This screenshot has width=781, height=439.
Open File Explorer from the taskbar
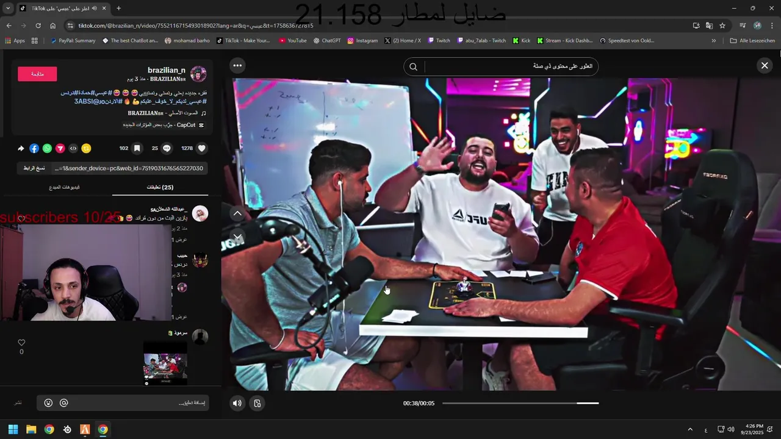31,429
